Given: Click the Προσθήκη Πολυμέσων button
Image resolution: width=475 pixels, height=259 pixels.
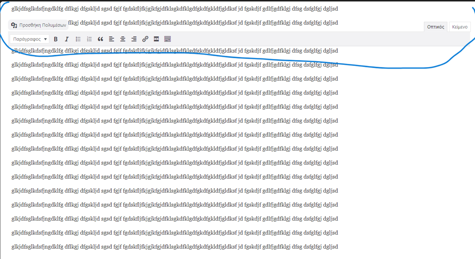Looking at the screenshot, I should coord(38,25).
